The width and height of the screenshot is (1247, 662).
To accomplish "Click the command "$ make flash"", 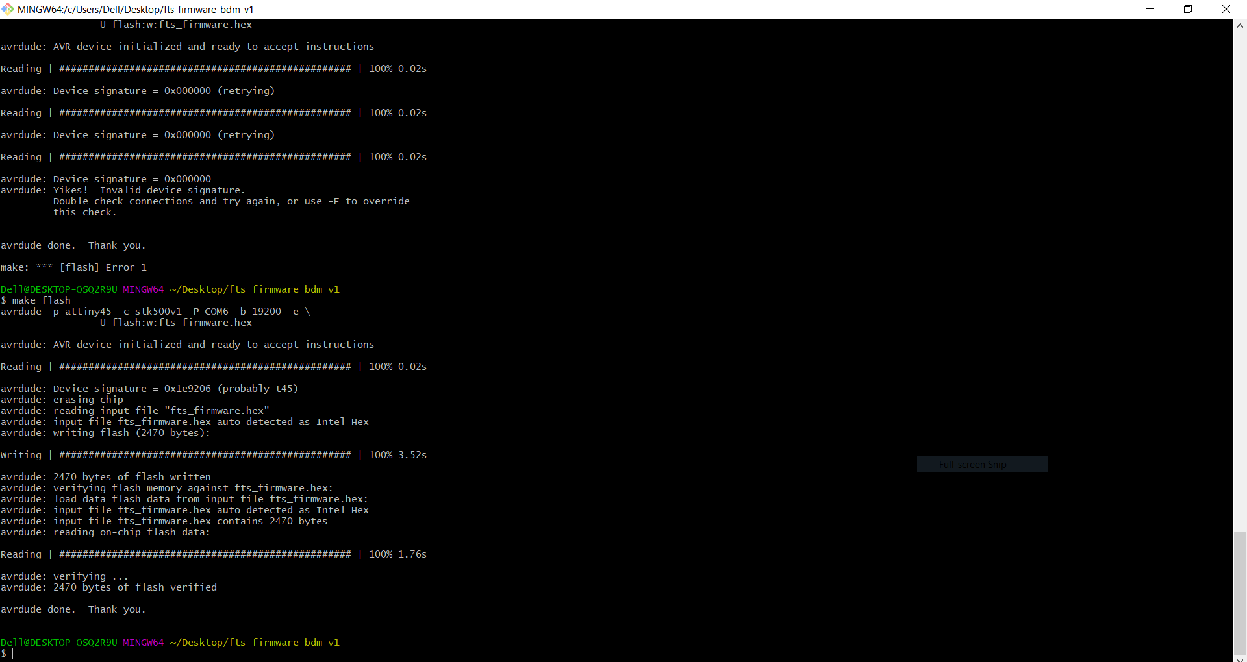I will pos(36,300).
